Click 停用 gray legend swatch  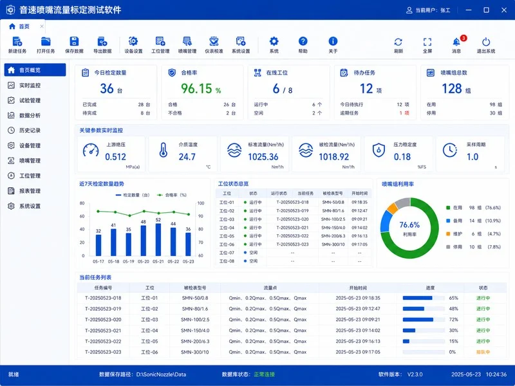(448, 247)
